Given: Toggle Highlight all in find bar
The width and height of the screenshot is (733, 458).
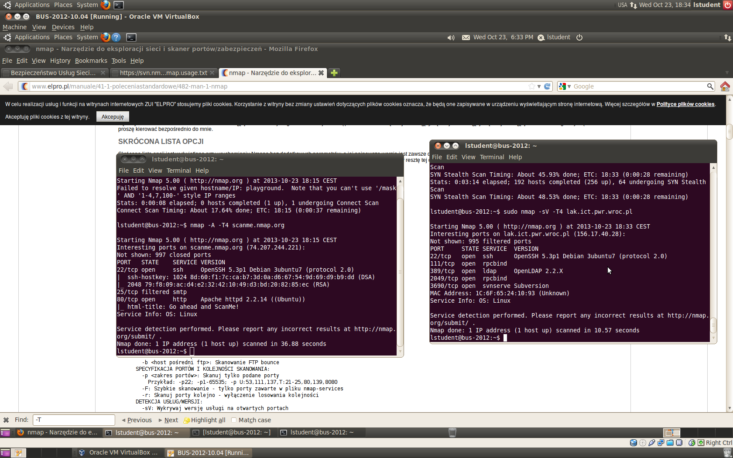Looking at the screenshot, I should (204, 420).
